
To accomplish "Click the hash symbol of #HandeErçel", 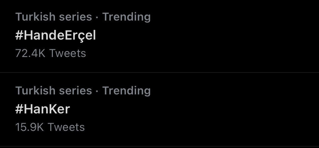I will point(19,36).
